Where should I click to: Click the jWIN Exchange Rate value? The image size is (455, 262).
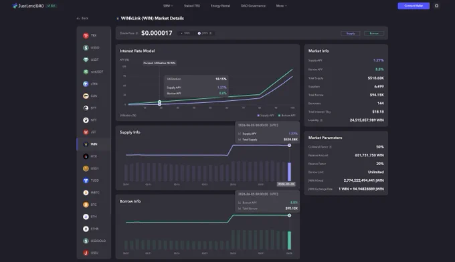point(361,189)
